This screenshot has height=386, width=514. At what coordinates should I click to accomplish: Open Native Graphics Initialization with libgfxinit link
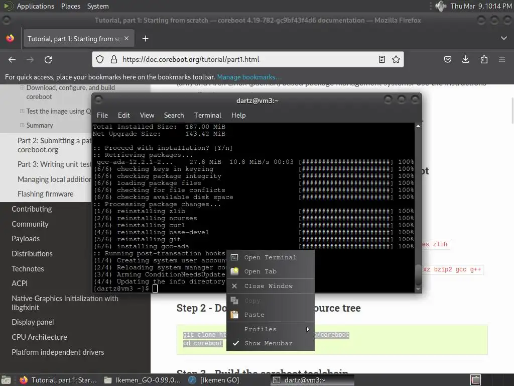pyautogui.click(x=65, y=303)
